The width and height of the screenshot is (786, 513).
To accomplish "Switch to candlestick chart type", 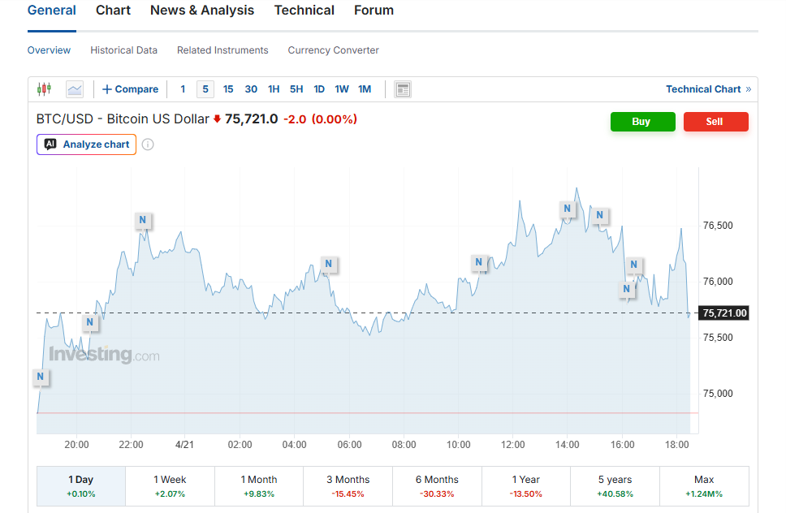I will tap(44, 89).
